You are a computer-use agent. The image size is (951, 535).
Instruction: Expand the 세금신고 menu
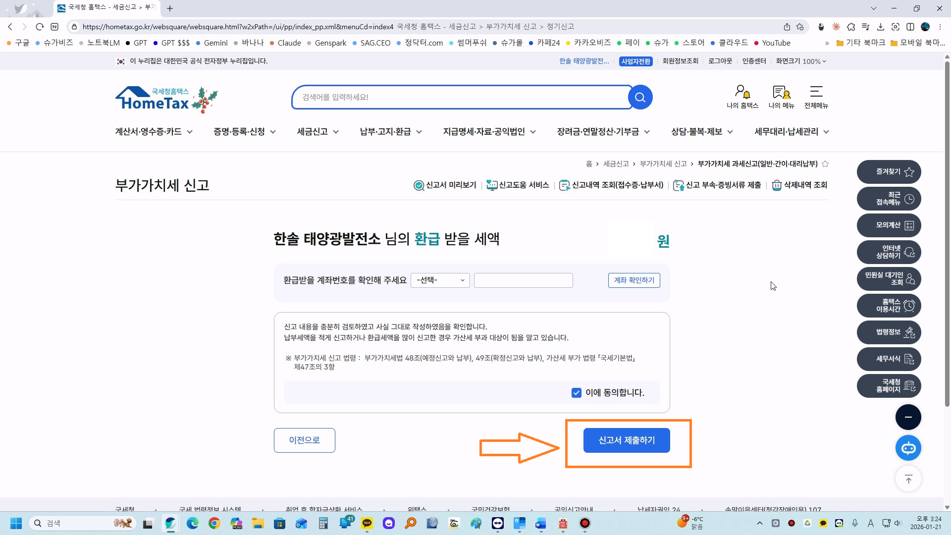pyautogui.click(x=317, y=132)
